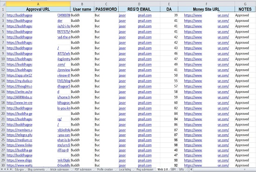Click the User name header cell
Screen dimensions: 256x172
tap(82, 9)
